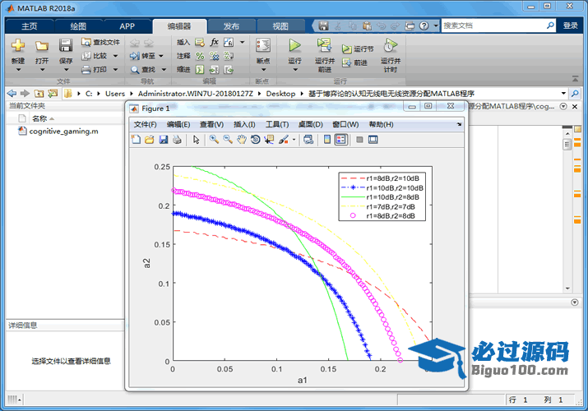Viewport: 588px width, 411px height.
Task: Click the Link Plot icon in Figure toolbar
Action: tap(308, 140)
